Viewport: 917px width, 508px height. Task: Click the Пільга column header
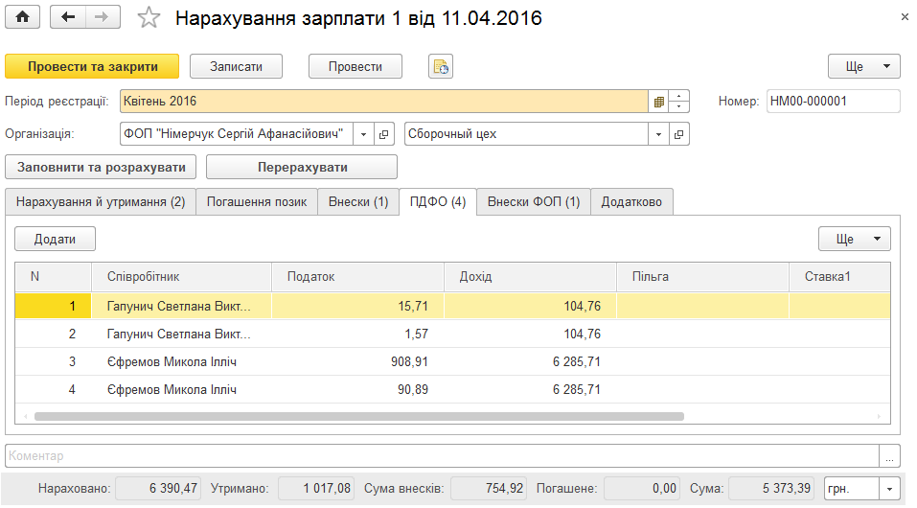703,277
